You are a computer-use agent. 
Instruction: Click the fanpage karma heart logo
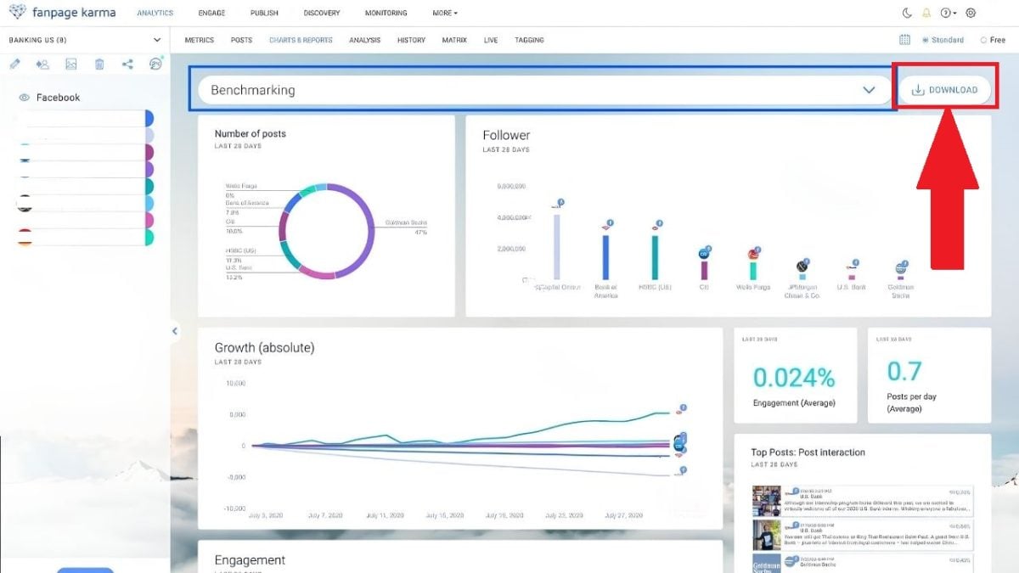pyautogui.click(x=16, y=13)
